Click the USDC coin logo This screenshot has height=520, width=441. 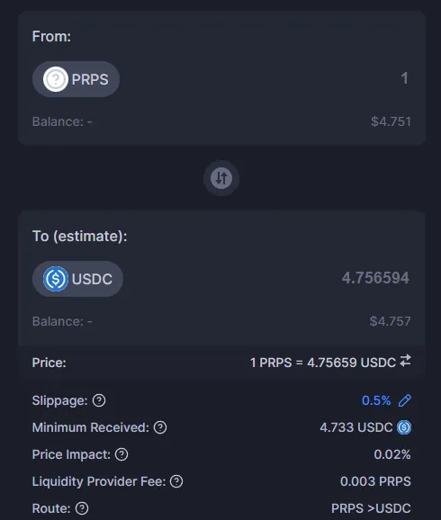click(56, 279)
